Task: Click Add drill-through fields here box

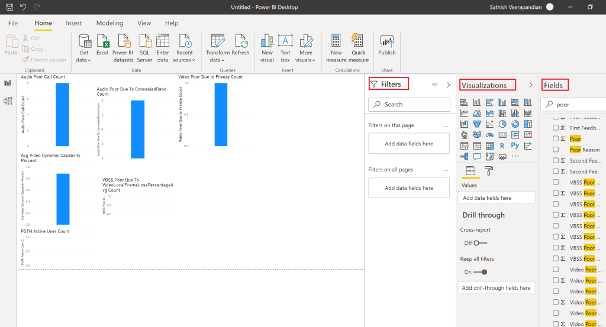Action: tap(497, 288)
